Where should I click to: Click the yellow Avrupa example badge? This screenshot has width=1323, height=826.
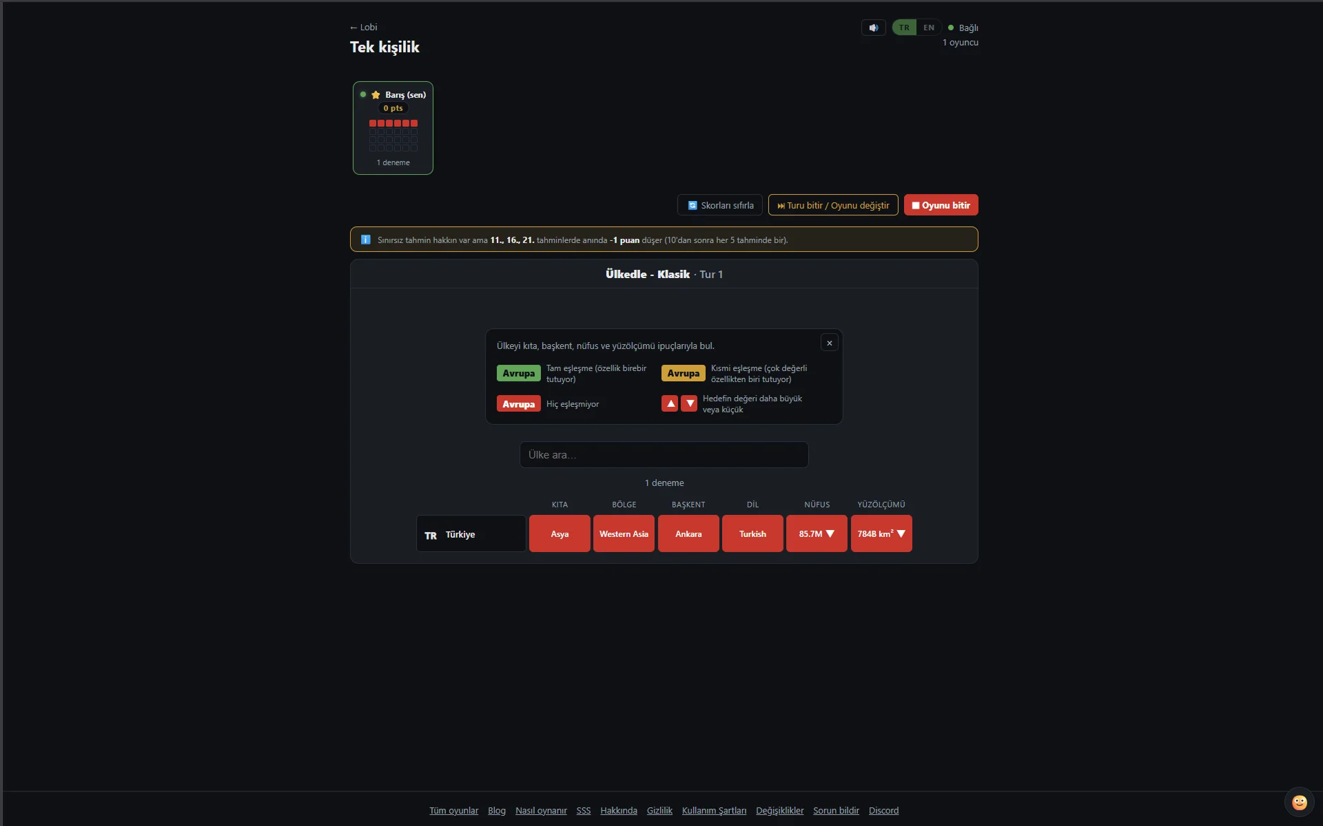(x=683, y=373)
